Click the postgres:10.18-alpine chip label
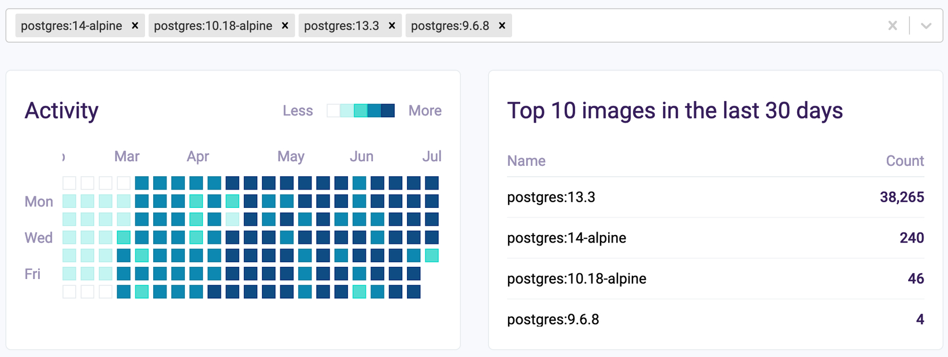Viewport: 948px width, 357px height. (213, 25)
